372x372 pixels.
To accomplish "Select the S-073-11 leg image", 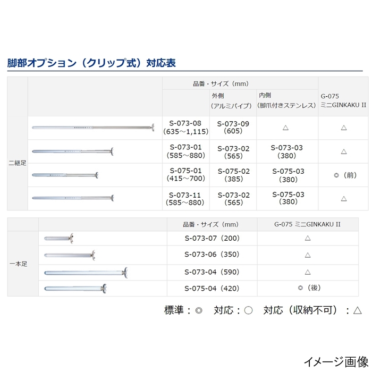I will 73,198.
